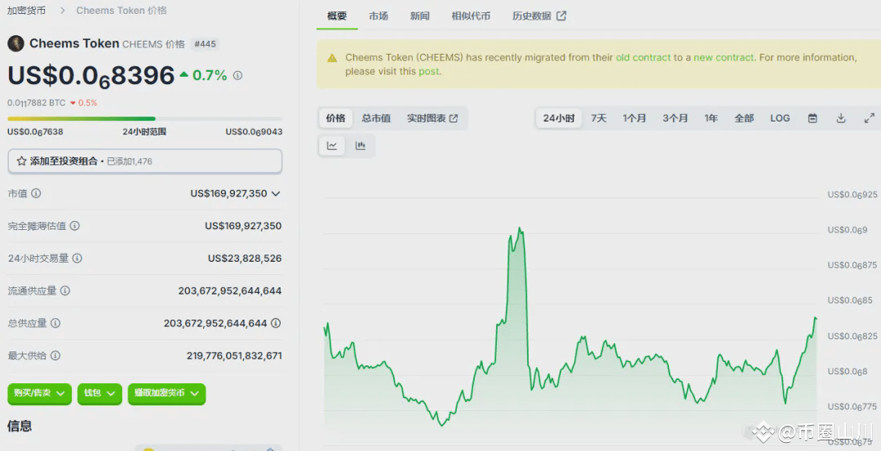881x451 pixels.
Task: Switch to candlestick chart view icon
Action: click(x=361, y=146)
